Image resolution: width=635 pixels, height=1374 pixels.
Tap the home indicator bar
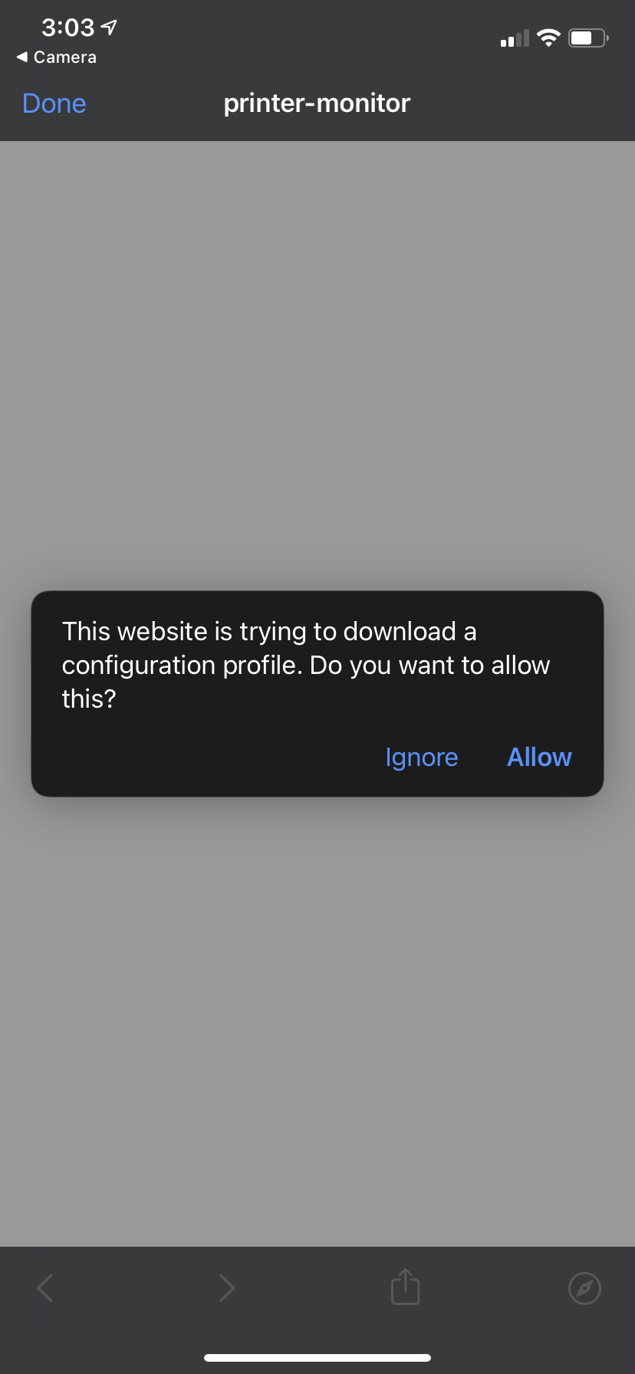pyautogui.click(x=317, y=1357)
